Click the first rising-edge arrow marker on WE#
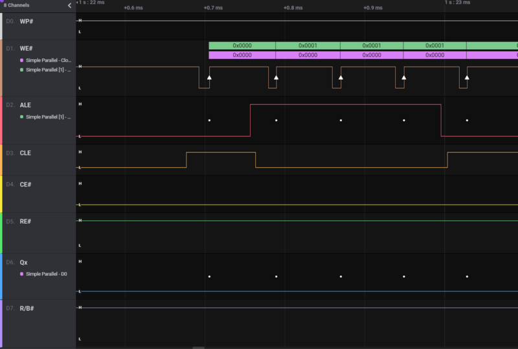Image resolution: width=518 pixels, height=349 pixels. 209,78
